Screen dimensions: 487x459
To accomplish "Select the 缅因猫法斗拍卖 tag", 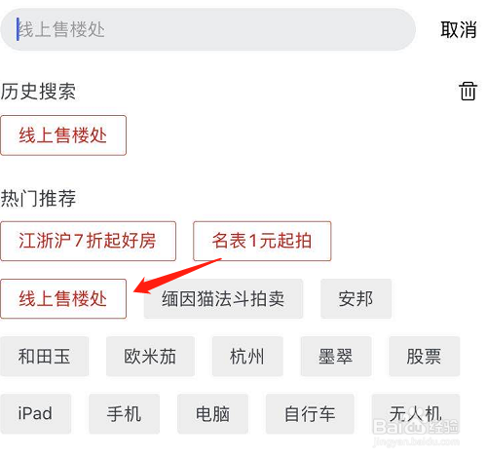I will (x=223, y=298).
